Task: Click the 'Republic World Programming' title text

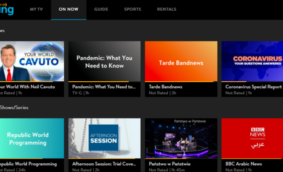Action: tap(28, 164)
